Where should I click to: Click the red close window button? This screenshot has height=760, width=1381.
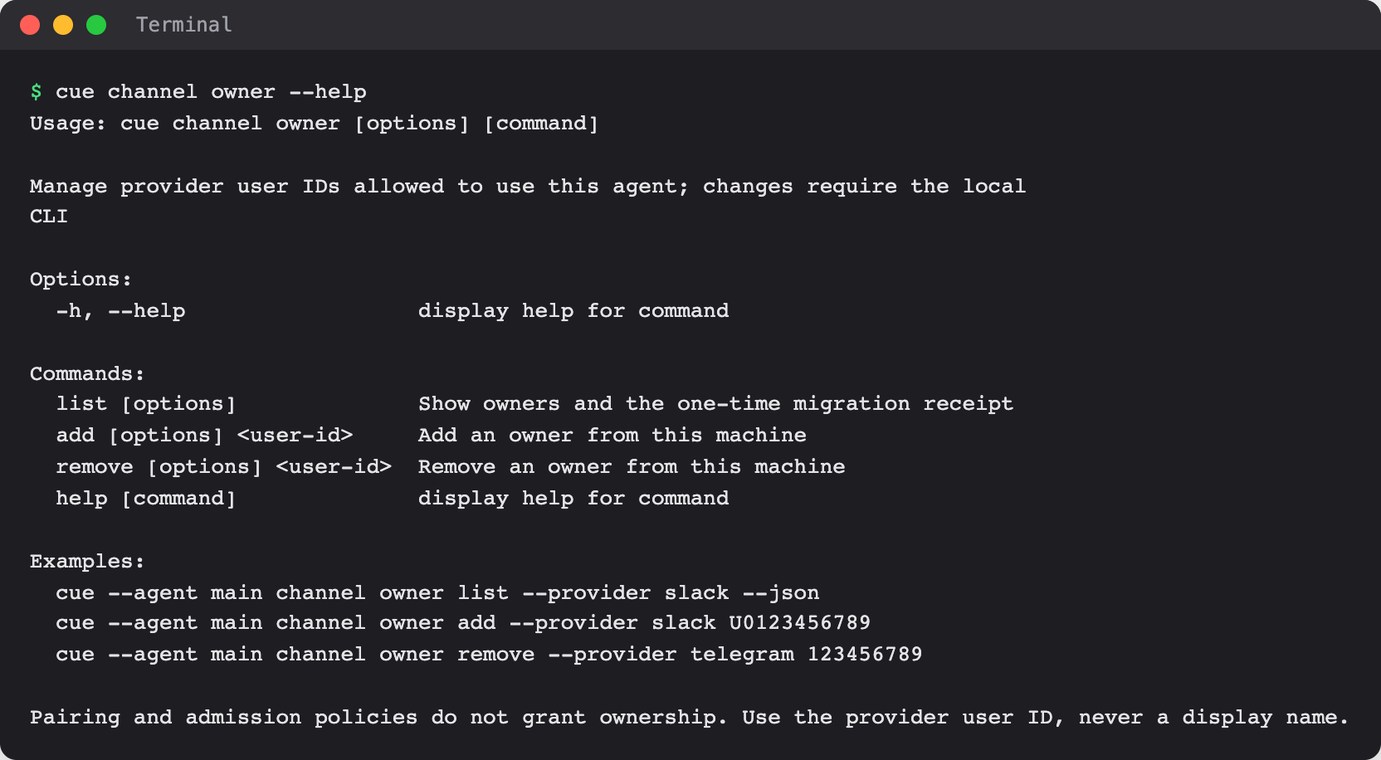(x=30, y=25)
